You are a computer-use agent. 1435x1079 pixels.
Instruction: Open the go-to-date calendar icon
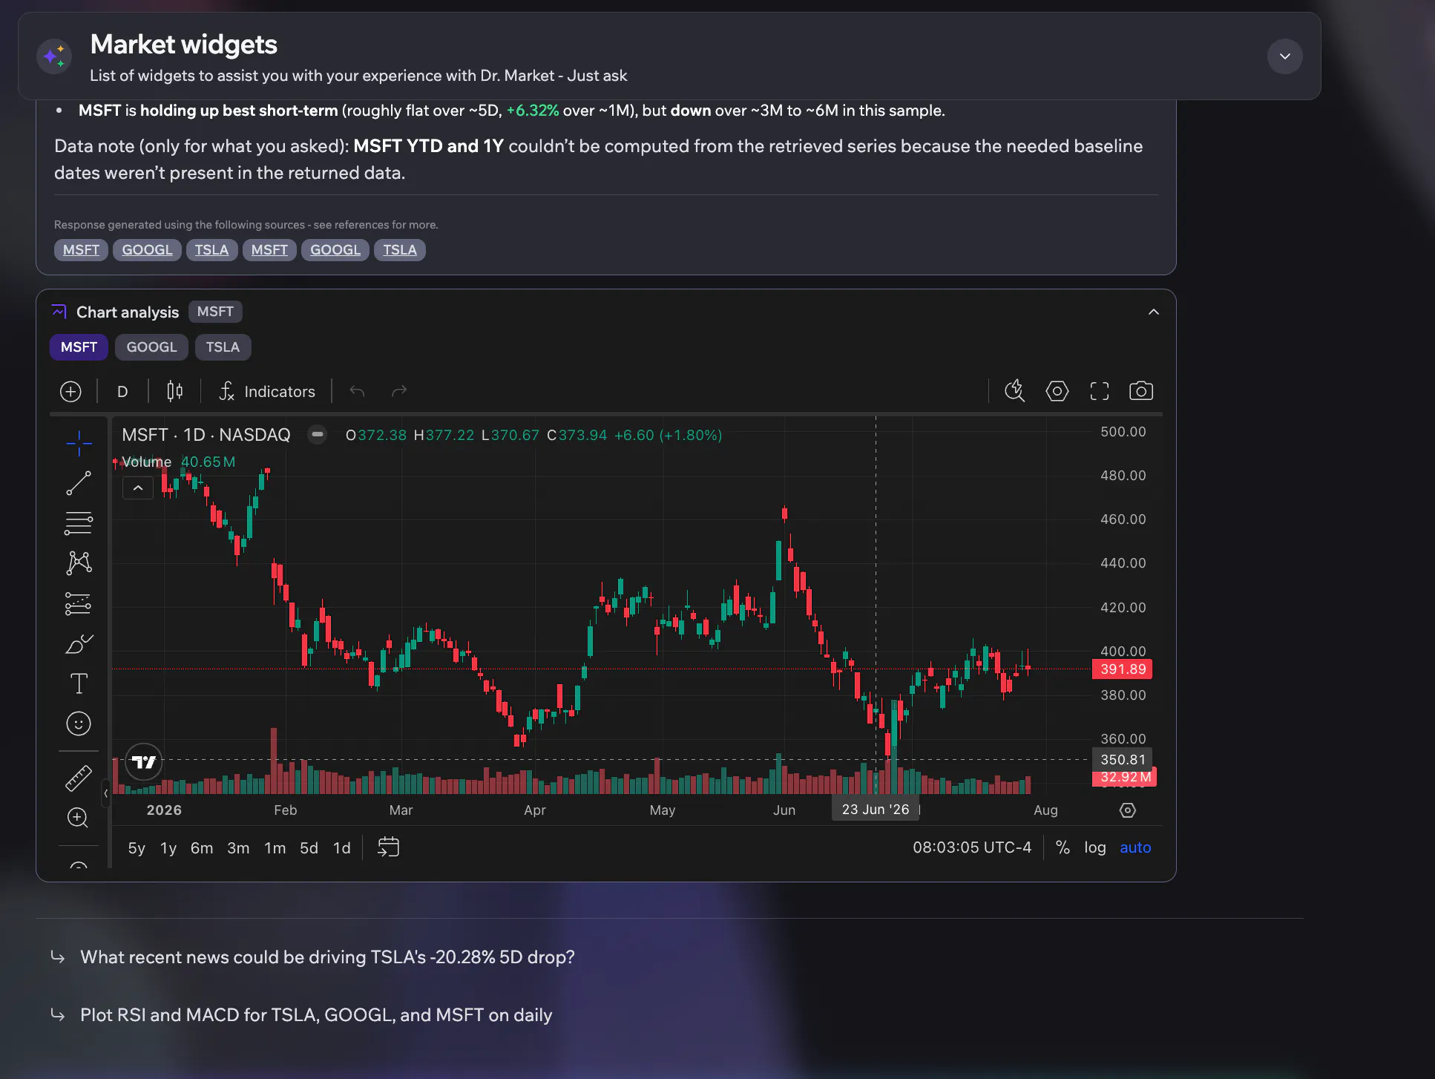click(388, 847)
